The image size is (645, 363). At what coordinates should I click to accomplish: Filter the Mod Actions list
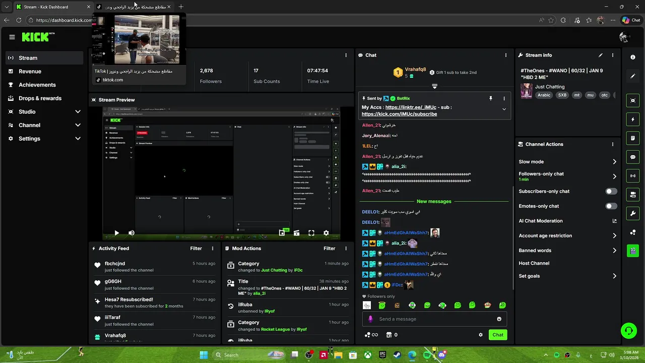coord(329,249)
